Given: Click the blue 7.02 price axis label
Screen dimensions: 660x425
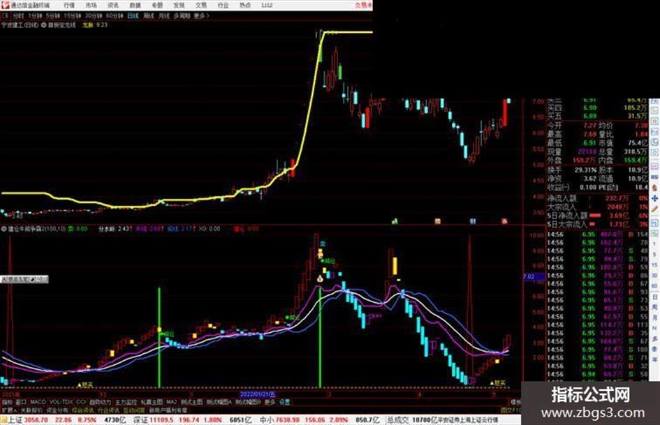Looking at the screenshot, I should tap(534, 276).
